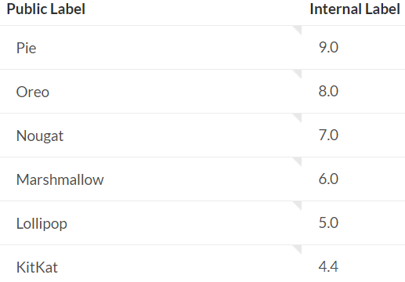Image resolution: width=405 pixels, height=282 pixels.
Task: Click the 5.0 internal label value
Action: [x=328, y=223]
